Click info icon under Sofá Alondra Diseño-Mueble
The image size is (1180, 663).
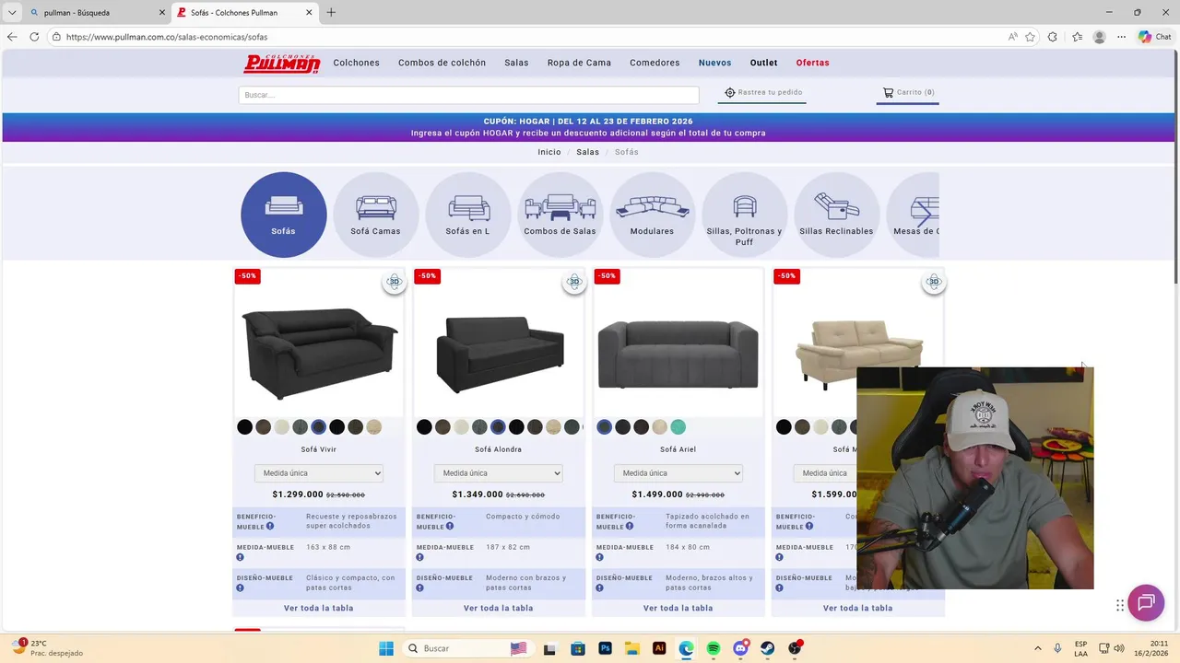click(x=419, y=587)
